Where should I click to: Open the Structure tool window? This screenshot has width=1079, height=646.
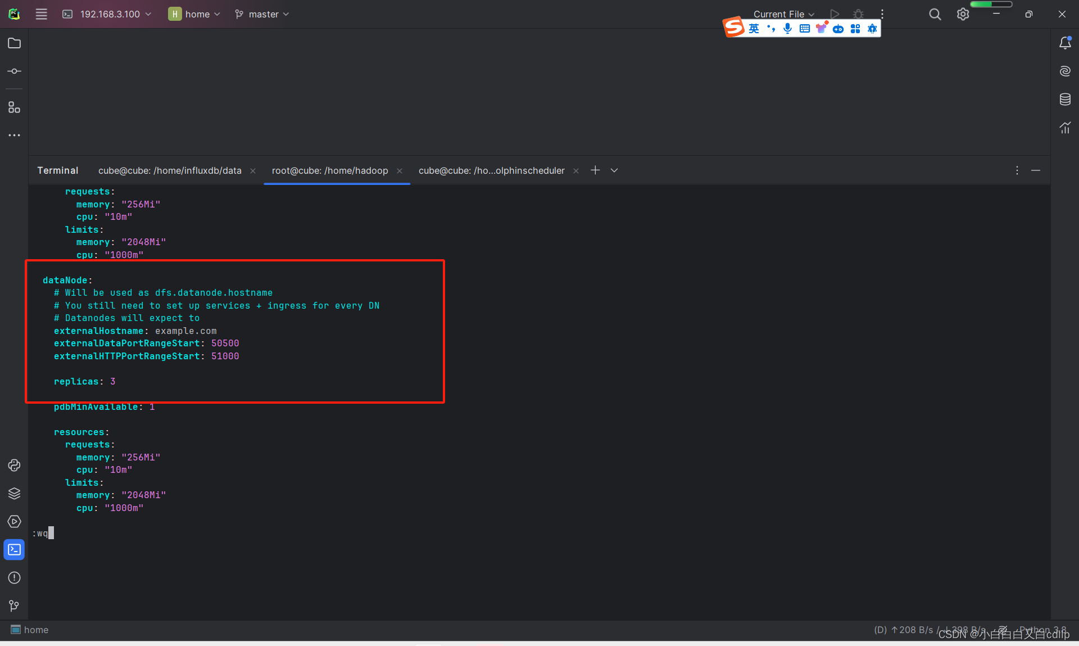click(14, 107)
